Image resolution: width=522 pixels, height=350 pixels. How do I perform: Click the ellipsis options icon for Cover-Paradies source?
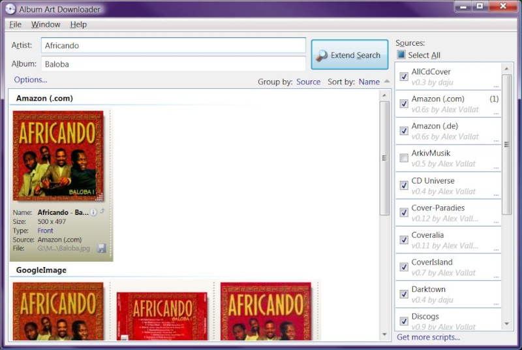496,223
